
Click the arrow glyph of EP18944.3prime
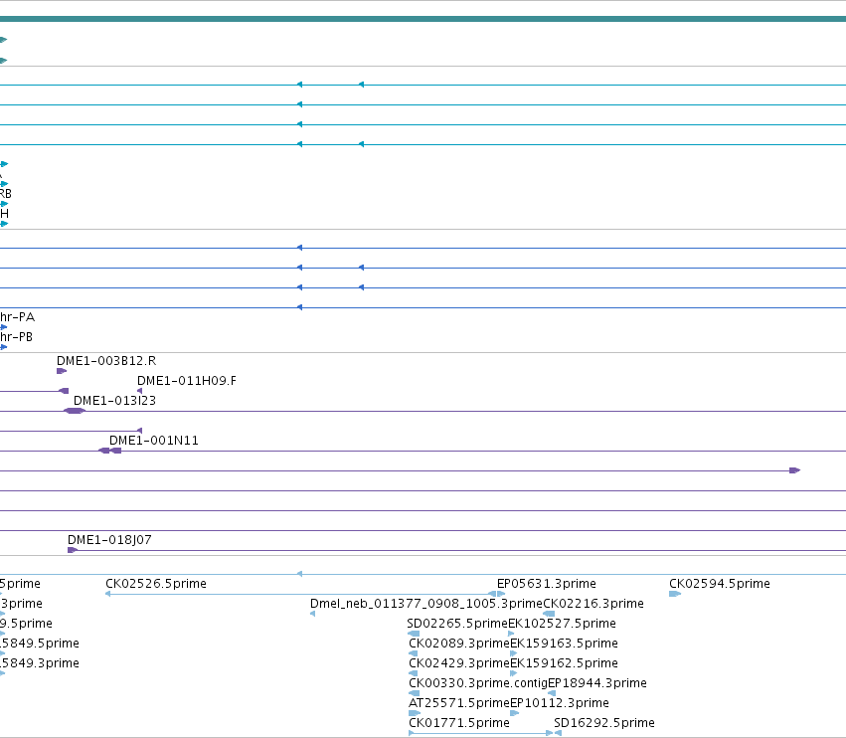tap(552, 693)
